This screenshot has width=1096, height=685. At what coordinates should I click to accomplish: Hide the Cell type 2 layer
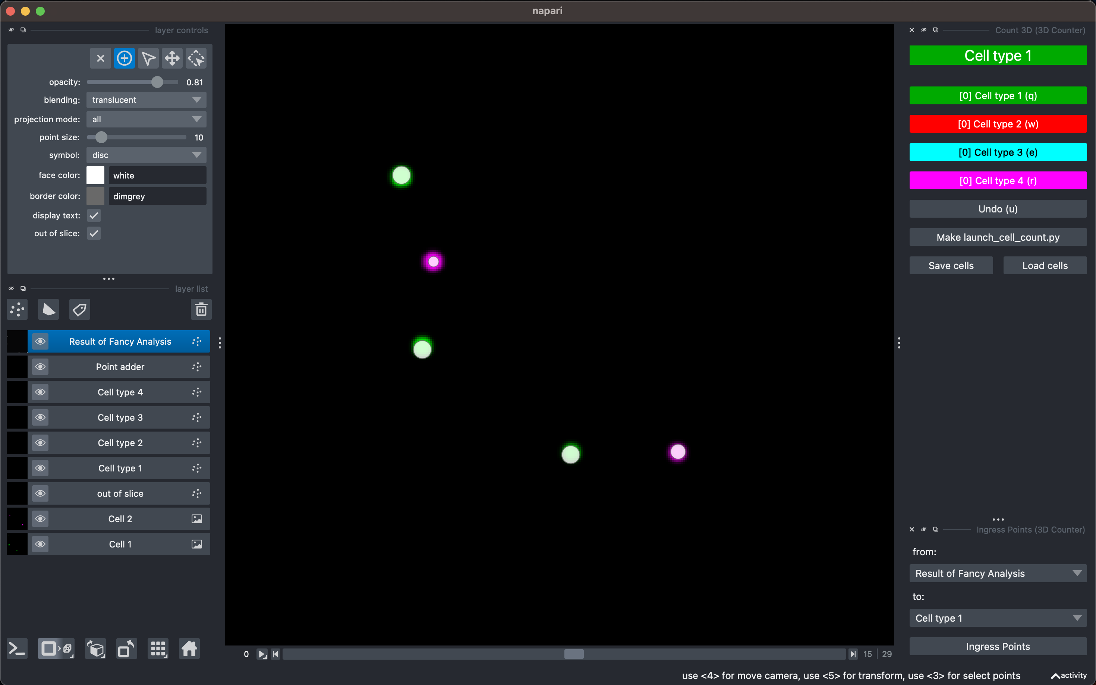(40, 443)
